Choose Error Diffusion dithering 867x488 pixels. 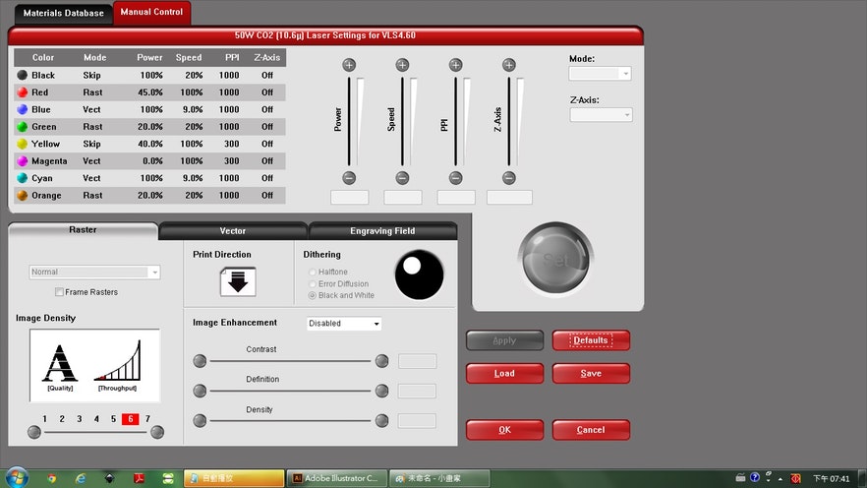[x=314, y=283]
